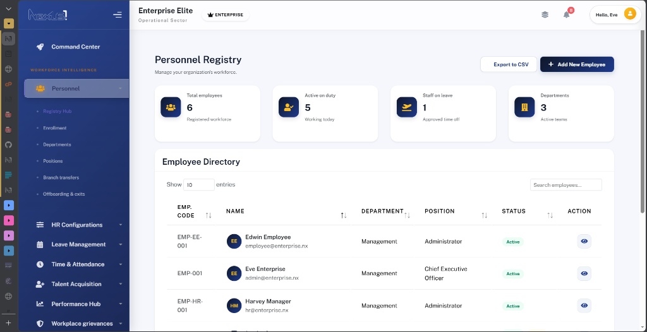
Task: Click EMP-001 employee code cell
Action: pyautogui.click(x=189, y=273)
